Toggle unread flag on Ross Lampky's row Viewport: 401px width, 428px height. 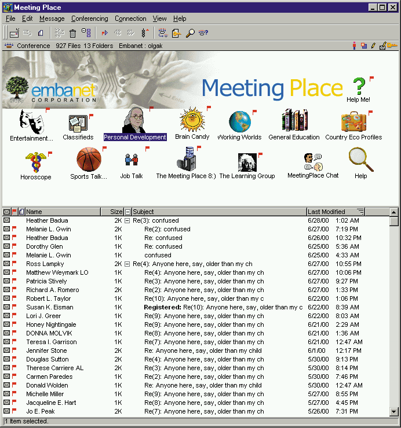14,264
